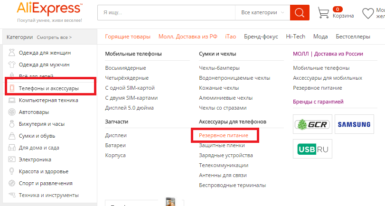
Task: Open the С двумя SIM-картами link
Action: click(131, 98)
